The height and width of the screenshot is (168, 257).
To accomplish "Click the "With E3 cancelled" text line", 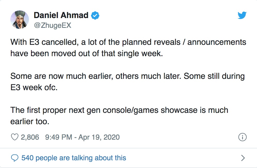I will point(128,42).
